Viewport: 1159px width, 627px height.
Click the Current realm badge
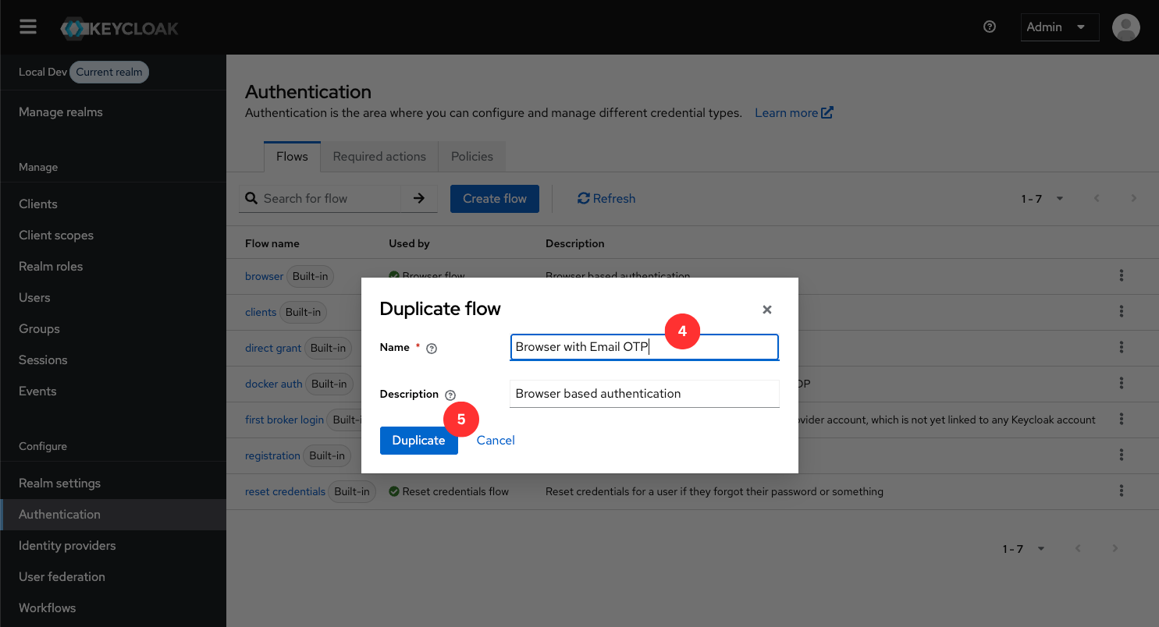(109, 72)
